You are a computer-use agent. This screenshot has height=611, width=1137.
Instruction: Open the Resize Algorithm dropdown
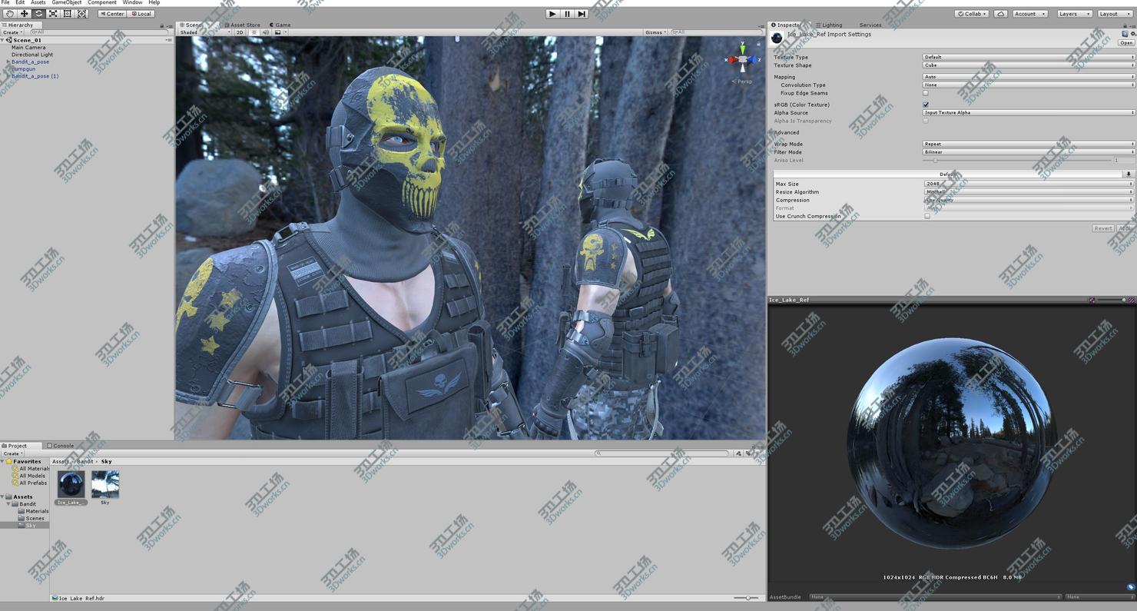point(1029,192)
